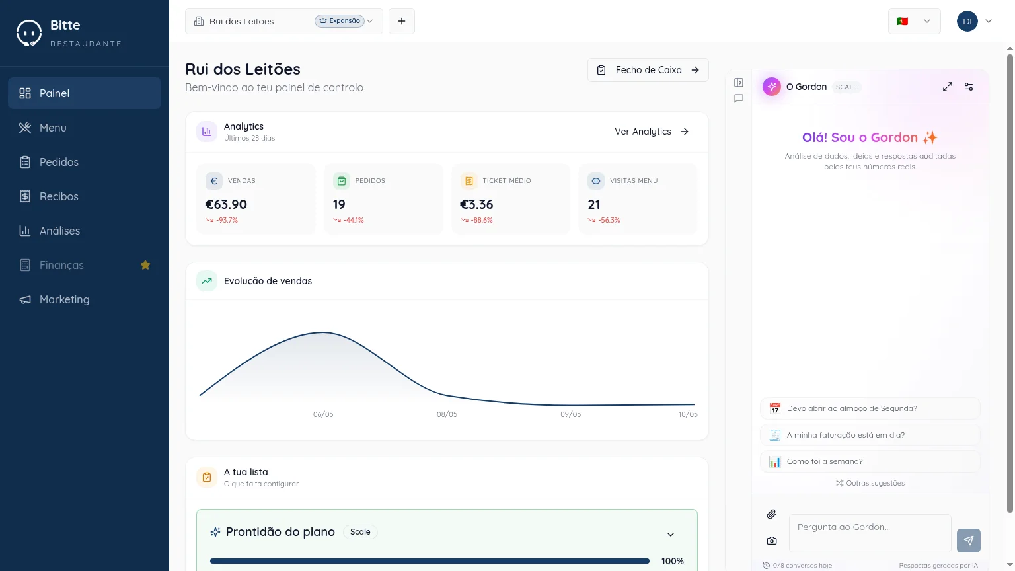Ask 'A minha faturação está em dia?'
The width and height of the screenshot is (1015, 571).
click(870, 435)
